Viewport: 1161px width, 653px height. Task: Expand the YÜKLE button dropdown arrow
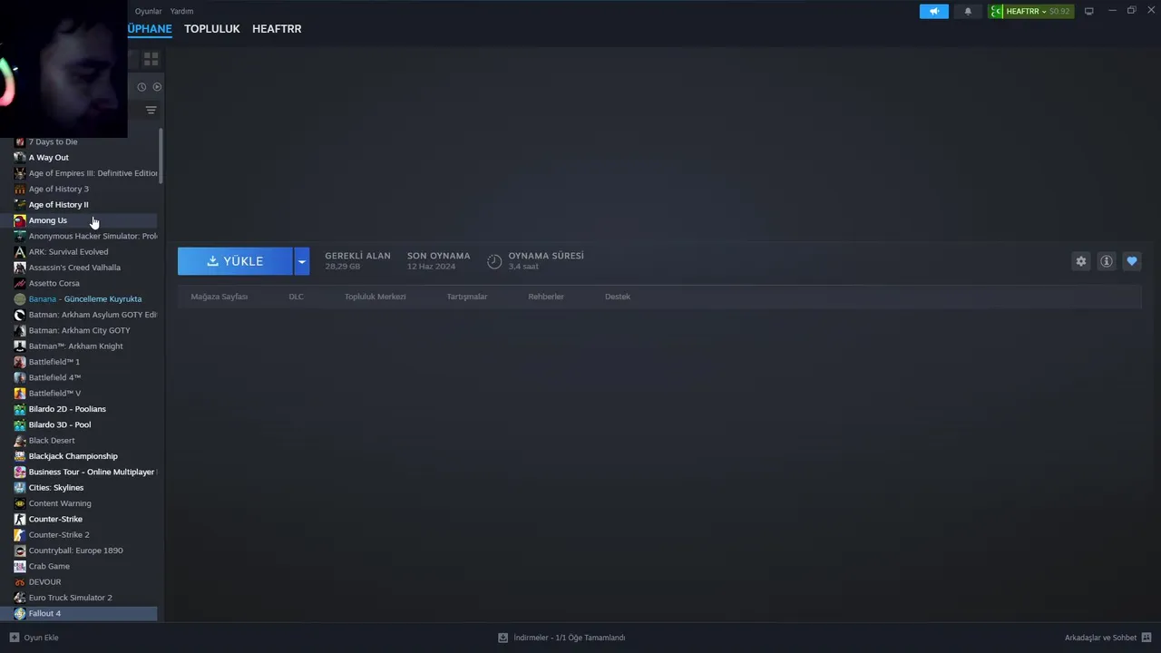302,261
